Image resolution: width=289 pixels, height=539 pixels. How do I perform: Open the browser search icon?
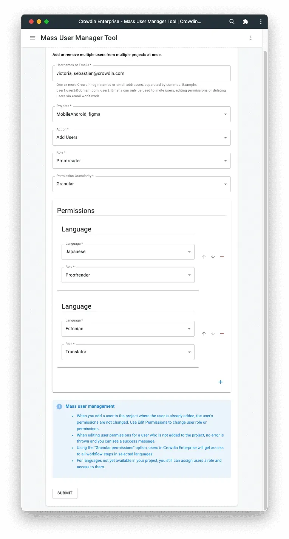coord(232,22)
